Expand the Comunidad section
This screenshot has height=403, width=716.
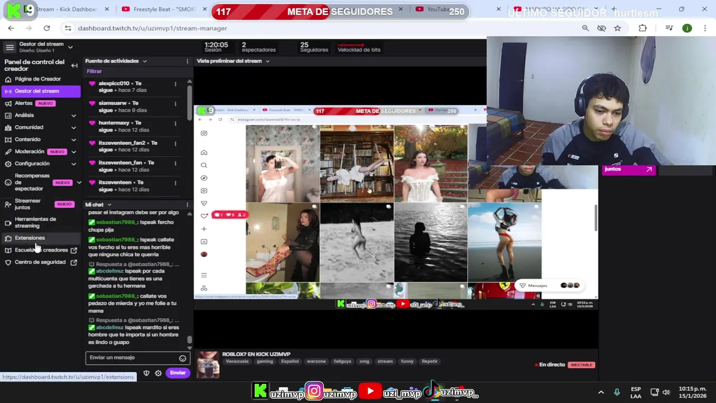coord(40,128)
